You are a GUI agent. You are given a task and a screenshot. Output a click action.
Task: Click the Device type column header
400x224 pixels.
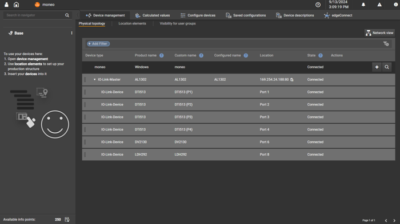pos(94,55)
